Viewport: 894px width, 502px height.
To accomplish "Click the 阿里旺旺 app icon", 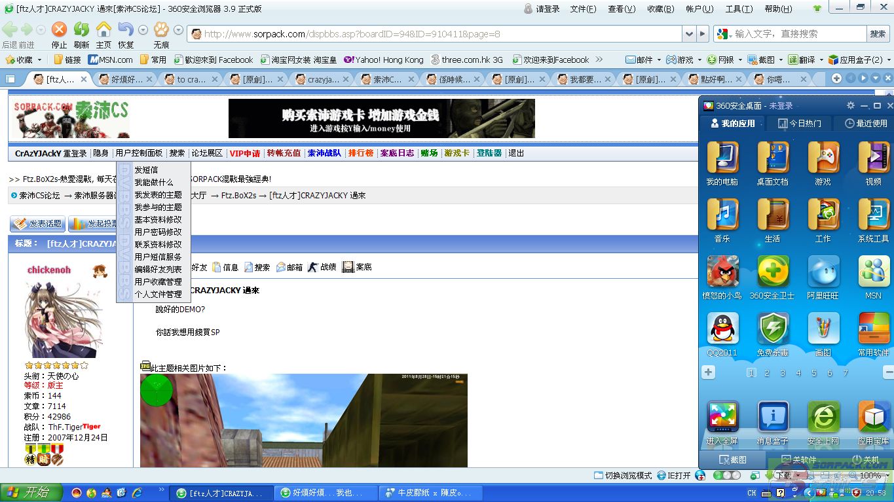I will (823, 272).
